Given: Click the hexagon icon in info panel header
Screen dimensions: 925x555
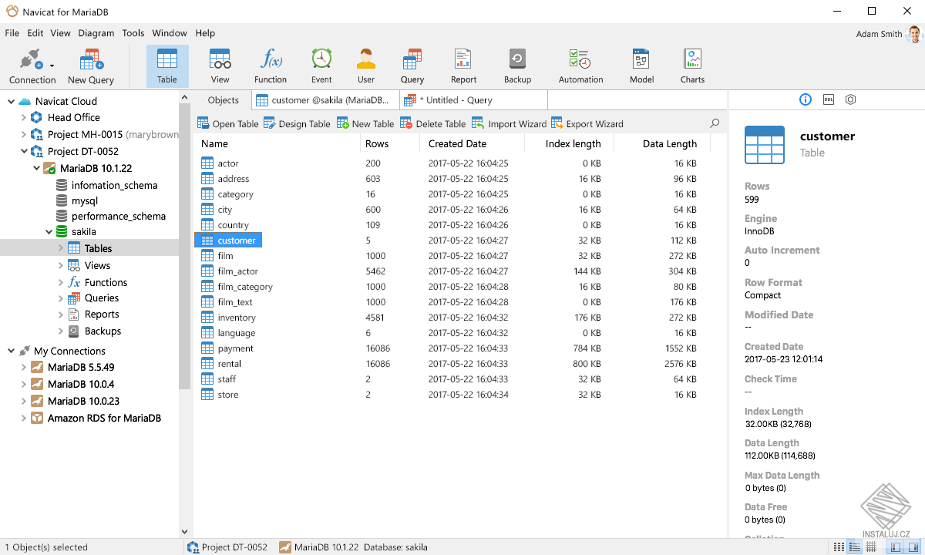Looking at the screenshot, I should pyautogui.click(x=851, y=99).
